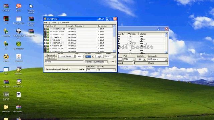The image size is (214, 120).
Task: Toggle checkbox for bot 6 row
Action: pyautogui.click(x=45, y=51)
